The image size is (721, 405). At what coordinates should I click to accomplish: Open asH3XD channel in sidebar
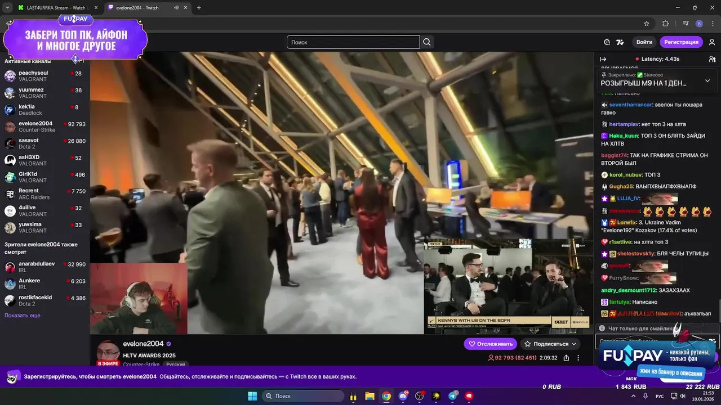[x=45, y=160]
